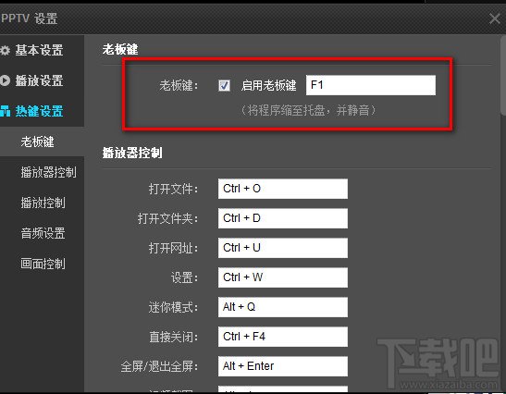Open 基本设置 in the sidebar
This screenshot has height=394, width=506.
39,51
